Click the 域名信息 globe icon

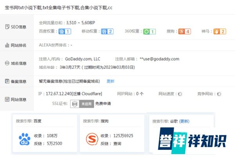tap(7, 63)
